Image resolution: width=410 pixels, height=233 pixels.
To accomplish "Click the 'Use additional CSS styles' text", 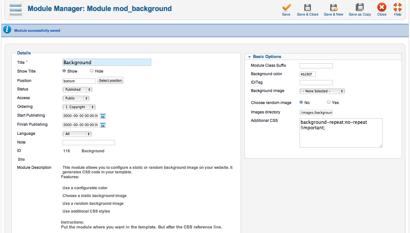I will [86, 211].
